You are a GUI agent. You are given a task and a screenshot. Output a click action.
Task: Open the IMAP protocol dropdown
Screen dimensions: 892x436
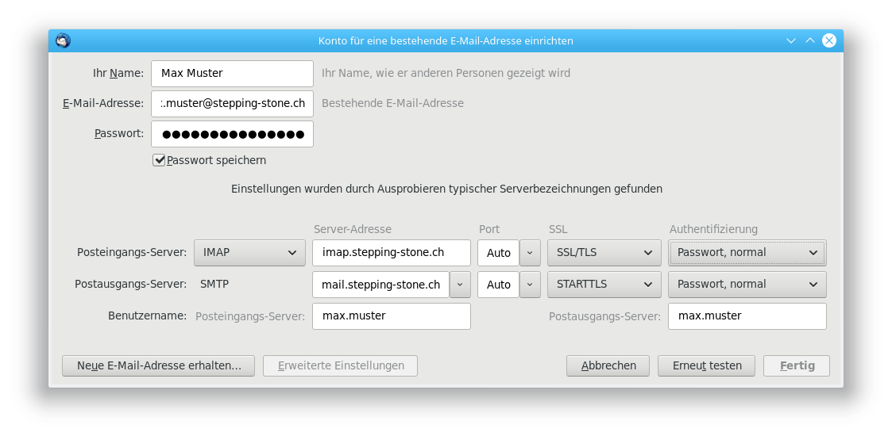pos(249,253)
